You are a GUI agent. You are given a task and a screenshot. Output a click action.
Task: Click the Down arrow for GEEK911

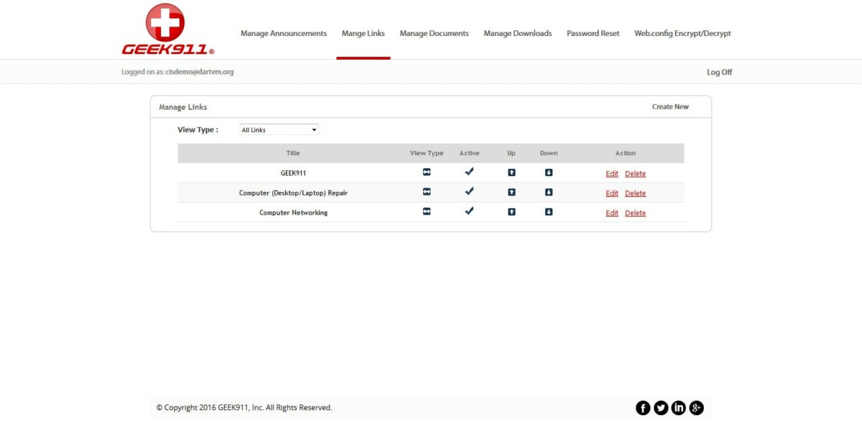click(x=548, y=172)
